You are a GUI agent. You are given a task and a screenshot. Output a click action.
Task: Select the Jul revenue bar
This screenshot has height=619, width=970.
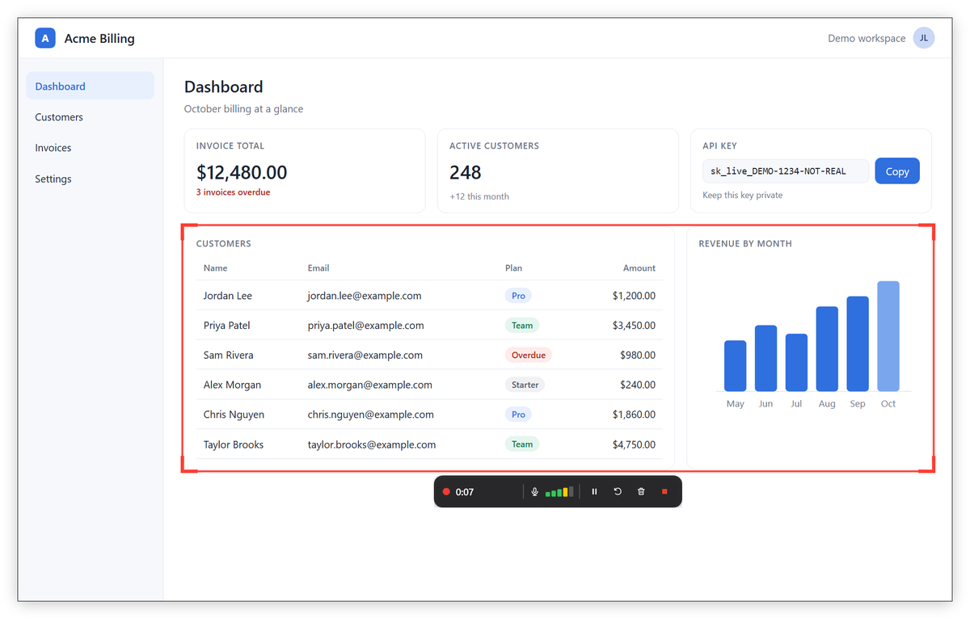point(797,363)
